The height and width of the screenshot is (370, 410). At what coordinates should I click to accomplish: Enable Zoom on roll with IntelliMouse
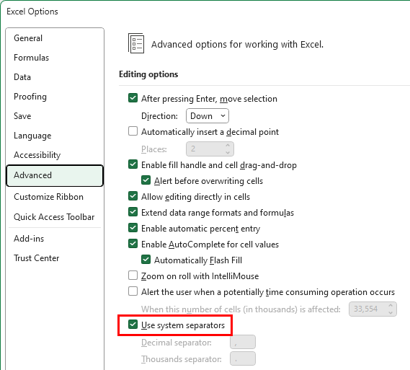pyautogui.click(x=133, y=276)
